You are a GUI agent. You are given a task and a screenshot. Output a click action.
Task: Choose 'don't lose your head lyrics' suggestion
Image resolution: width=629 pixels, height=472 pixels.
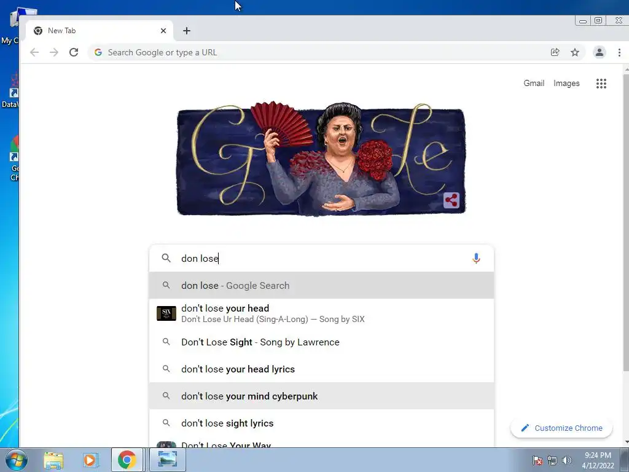(321, 369)
